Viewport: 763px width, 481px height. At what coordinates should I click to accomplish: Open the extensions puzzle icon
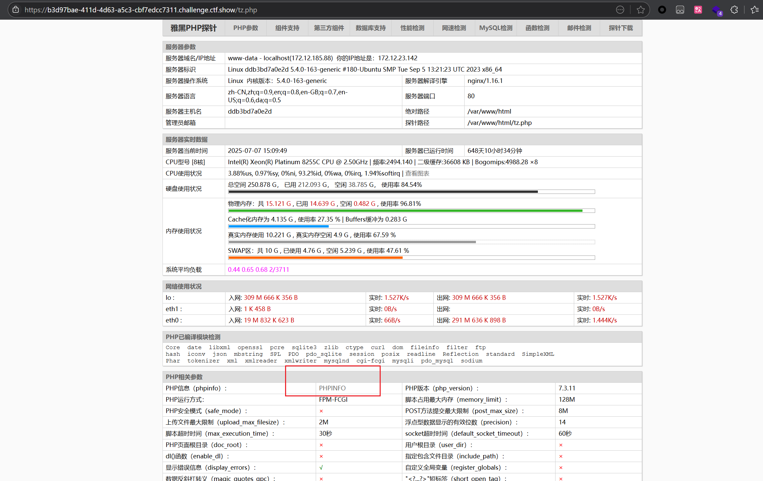[734, 10]
